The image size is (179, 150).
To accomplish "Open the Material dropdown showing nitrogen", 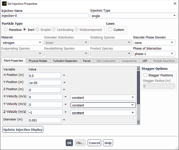I will 22,43.
